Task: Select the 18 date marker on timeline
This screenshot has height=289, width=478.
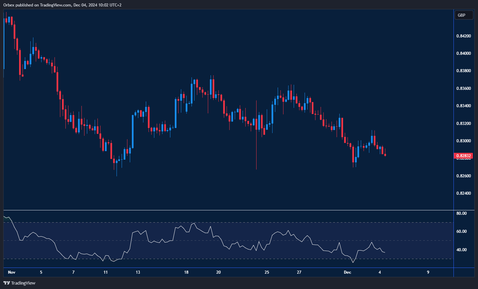Action: click(x=186, y=272)
